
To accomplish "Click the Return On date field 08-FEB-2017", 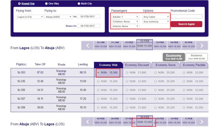I will point(88,26).
